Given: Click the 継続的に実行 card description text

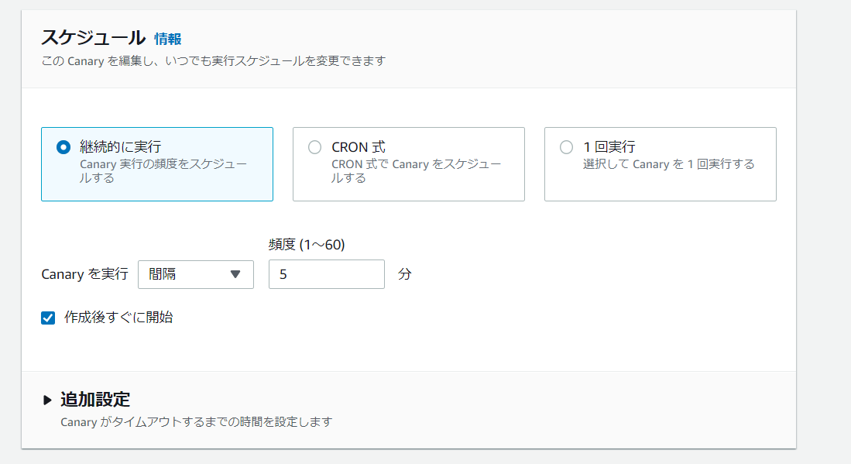Looking at the screenshot, I should coord(163,171).
